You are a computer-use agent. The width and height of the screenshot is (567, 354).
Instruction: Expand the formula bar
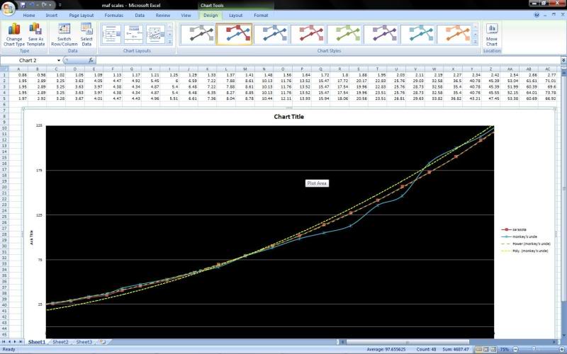click(x=563, y=60)
